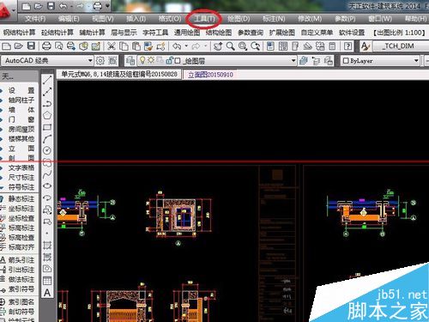Select the Region tool
Image resolution: width=429 pixels, height=322 pixels.
click(x=47, y=269)
